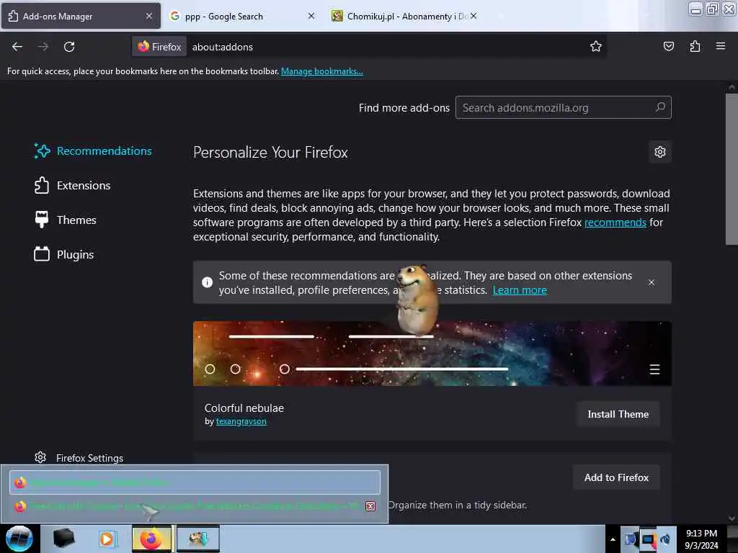
Task: Open the clock showing 9:13 PM
Action: (701, 539)
